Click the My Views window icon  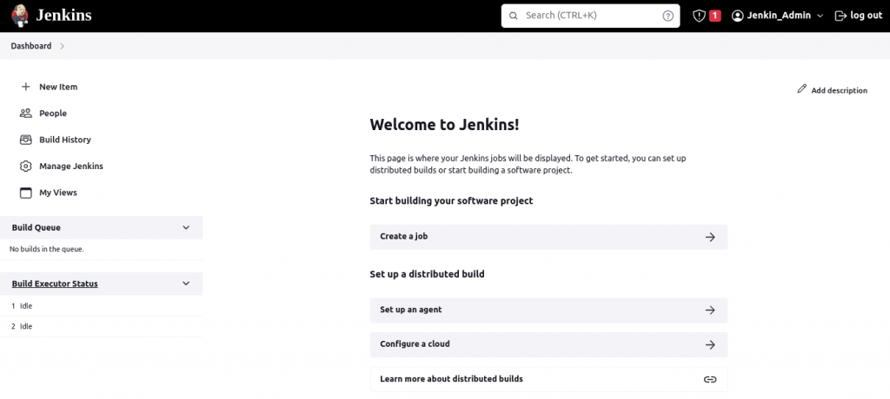tap(25, 193)
